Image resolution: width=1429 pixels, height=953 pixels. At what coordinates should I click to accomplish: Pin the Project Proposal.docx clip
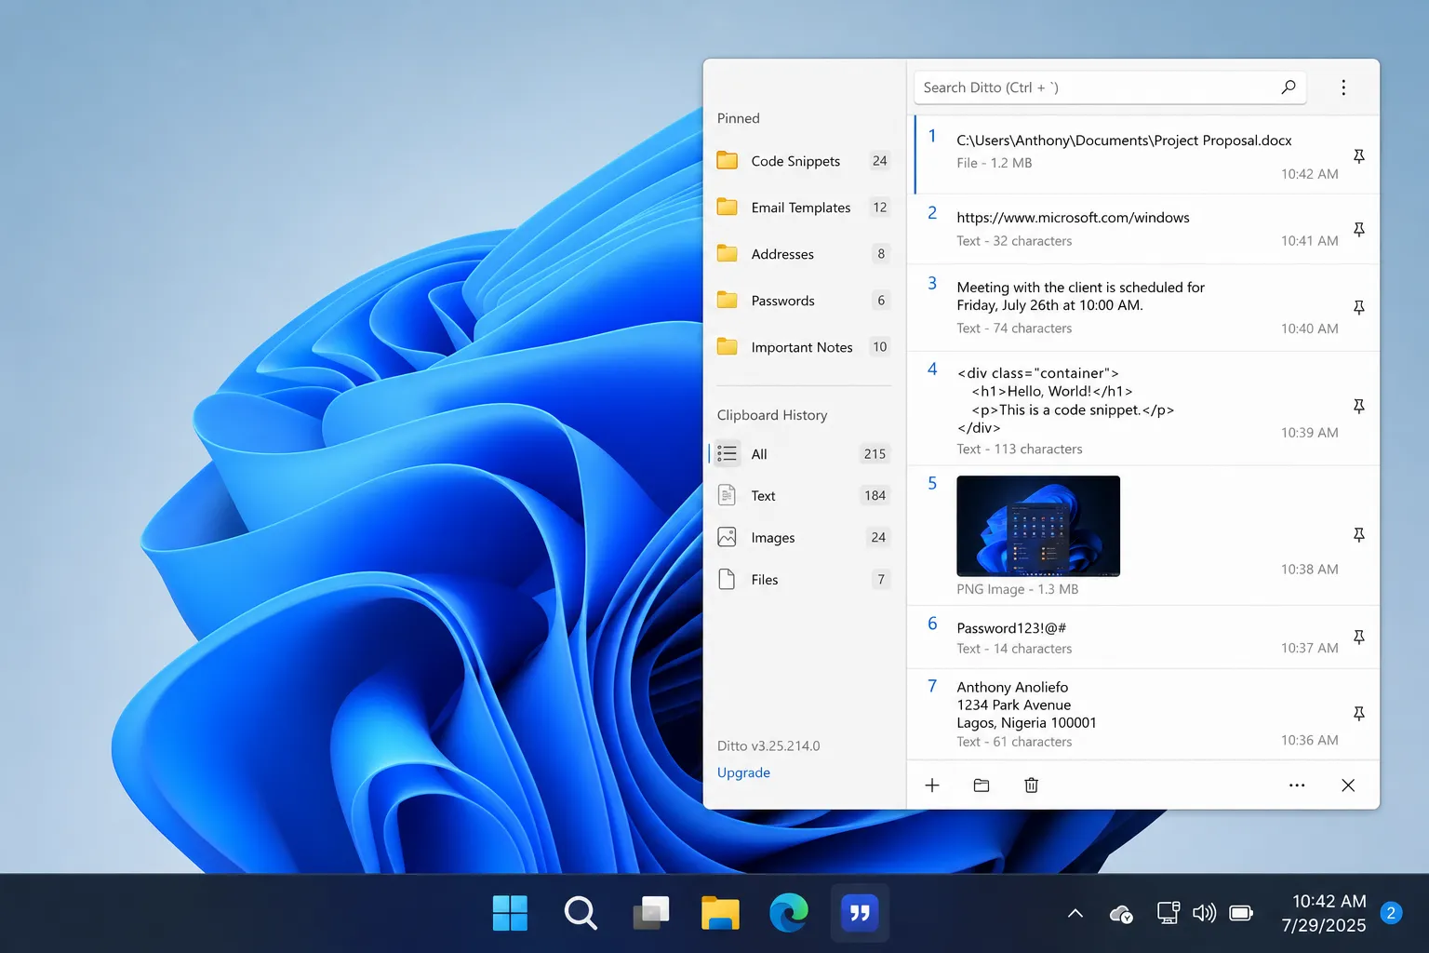tap(1358, 156)
